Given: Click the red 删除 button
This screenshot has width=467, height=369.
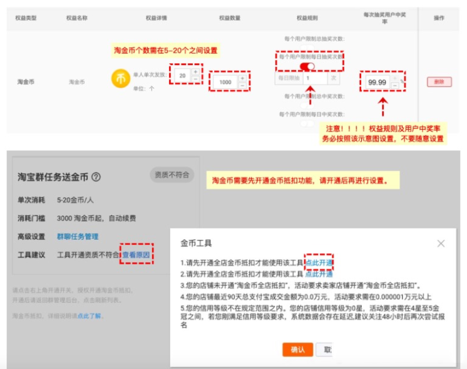Looking at the screenshot, I should pyautogui.click(x=439, y=81).
